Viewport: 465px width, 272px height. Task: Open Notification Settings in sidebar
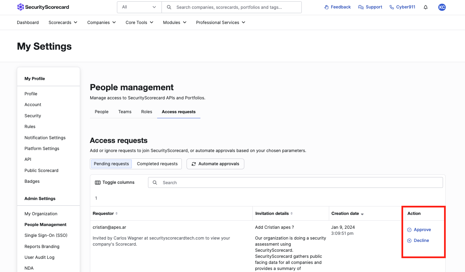point(45,138)
